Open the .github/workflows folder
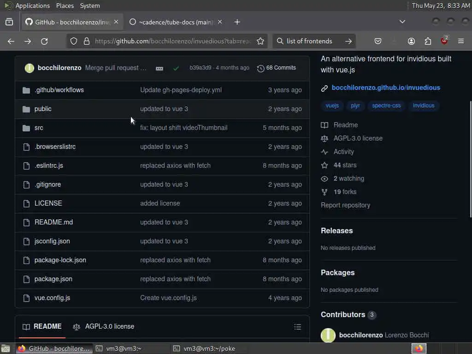The width and height of the screenshot is (472, 354). pos(59,90)
